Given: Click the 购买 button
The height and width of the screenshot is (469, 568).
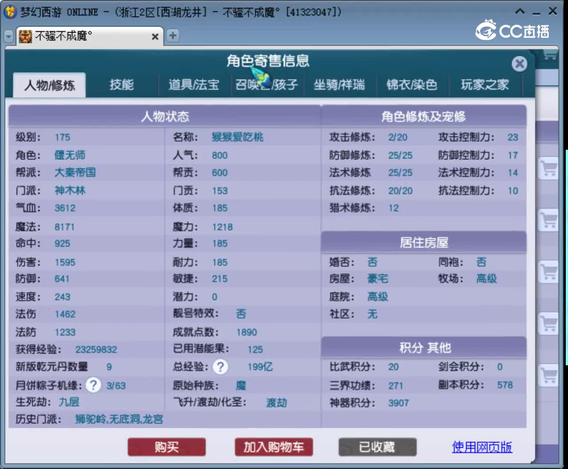Looking at the screenshot, I should tap(167, 447).
